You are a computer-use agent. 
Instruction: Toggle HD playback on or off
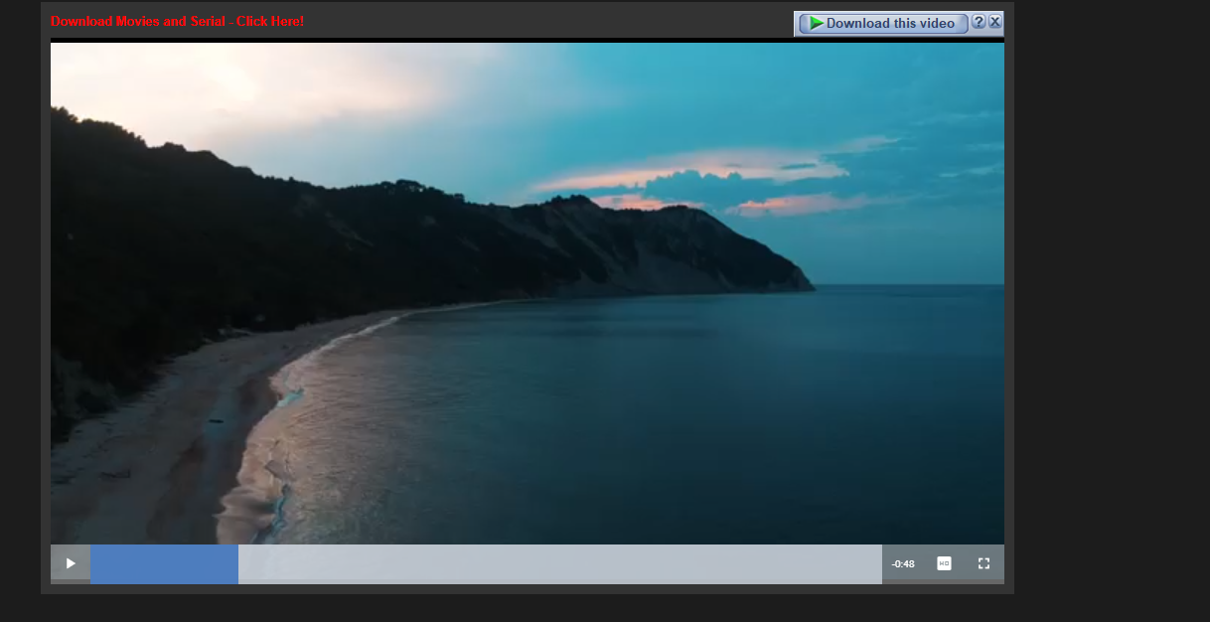tap(942, 563)
